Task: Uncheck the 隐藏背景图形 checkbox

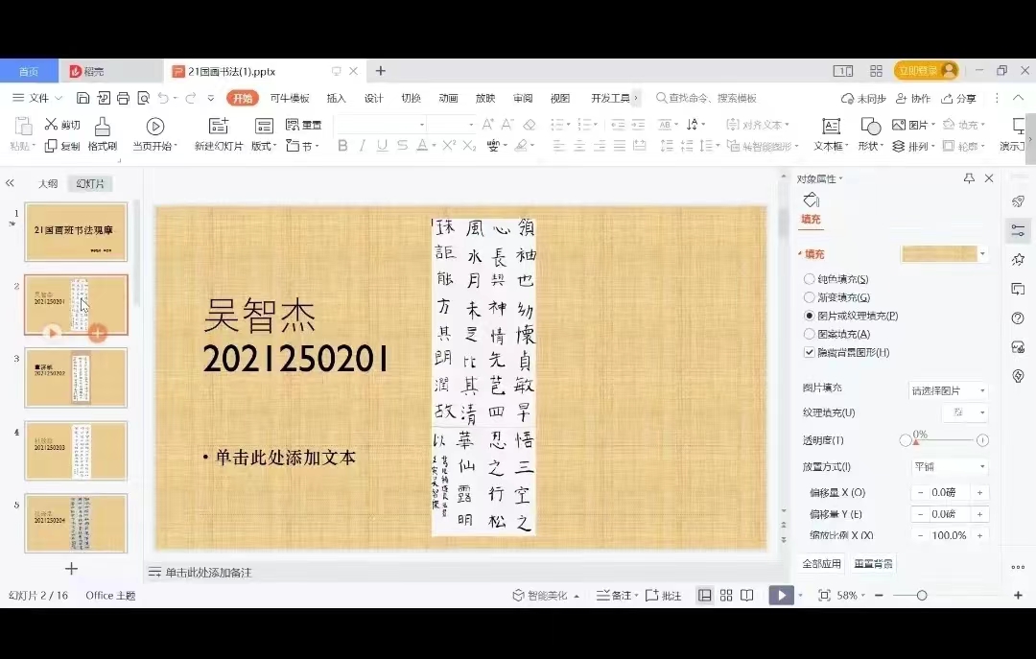Action: point(811,352)
